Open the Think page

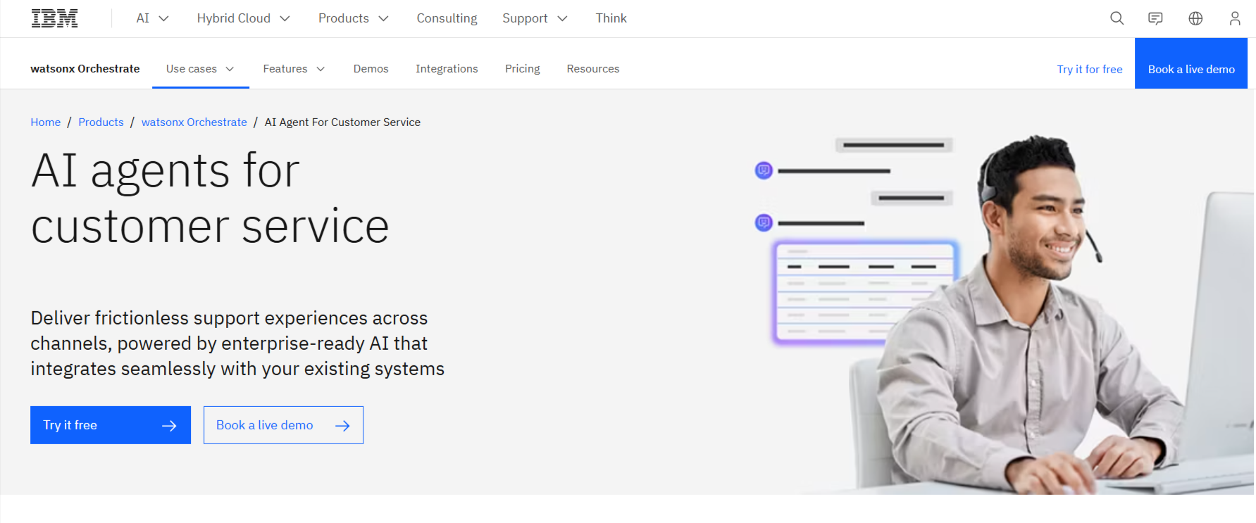point(611,18)
